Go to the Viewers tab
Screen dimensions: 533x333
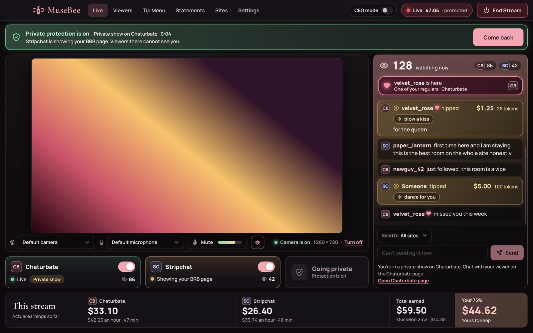point(123,10)
